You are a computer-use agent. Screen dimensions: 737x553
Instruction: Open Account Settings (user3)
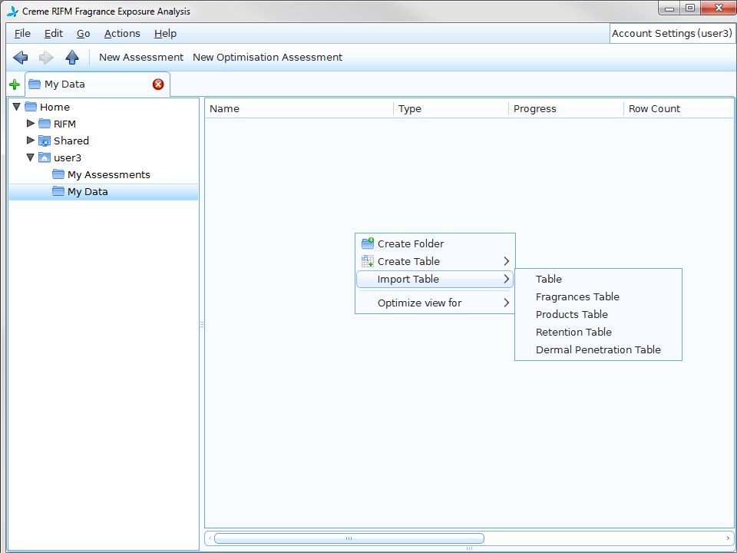coord(673,33)
